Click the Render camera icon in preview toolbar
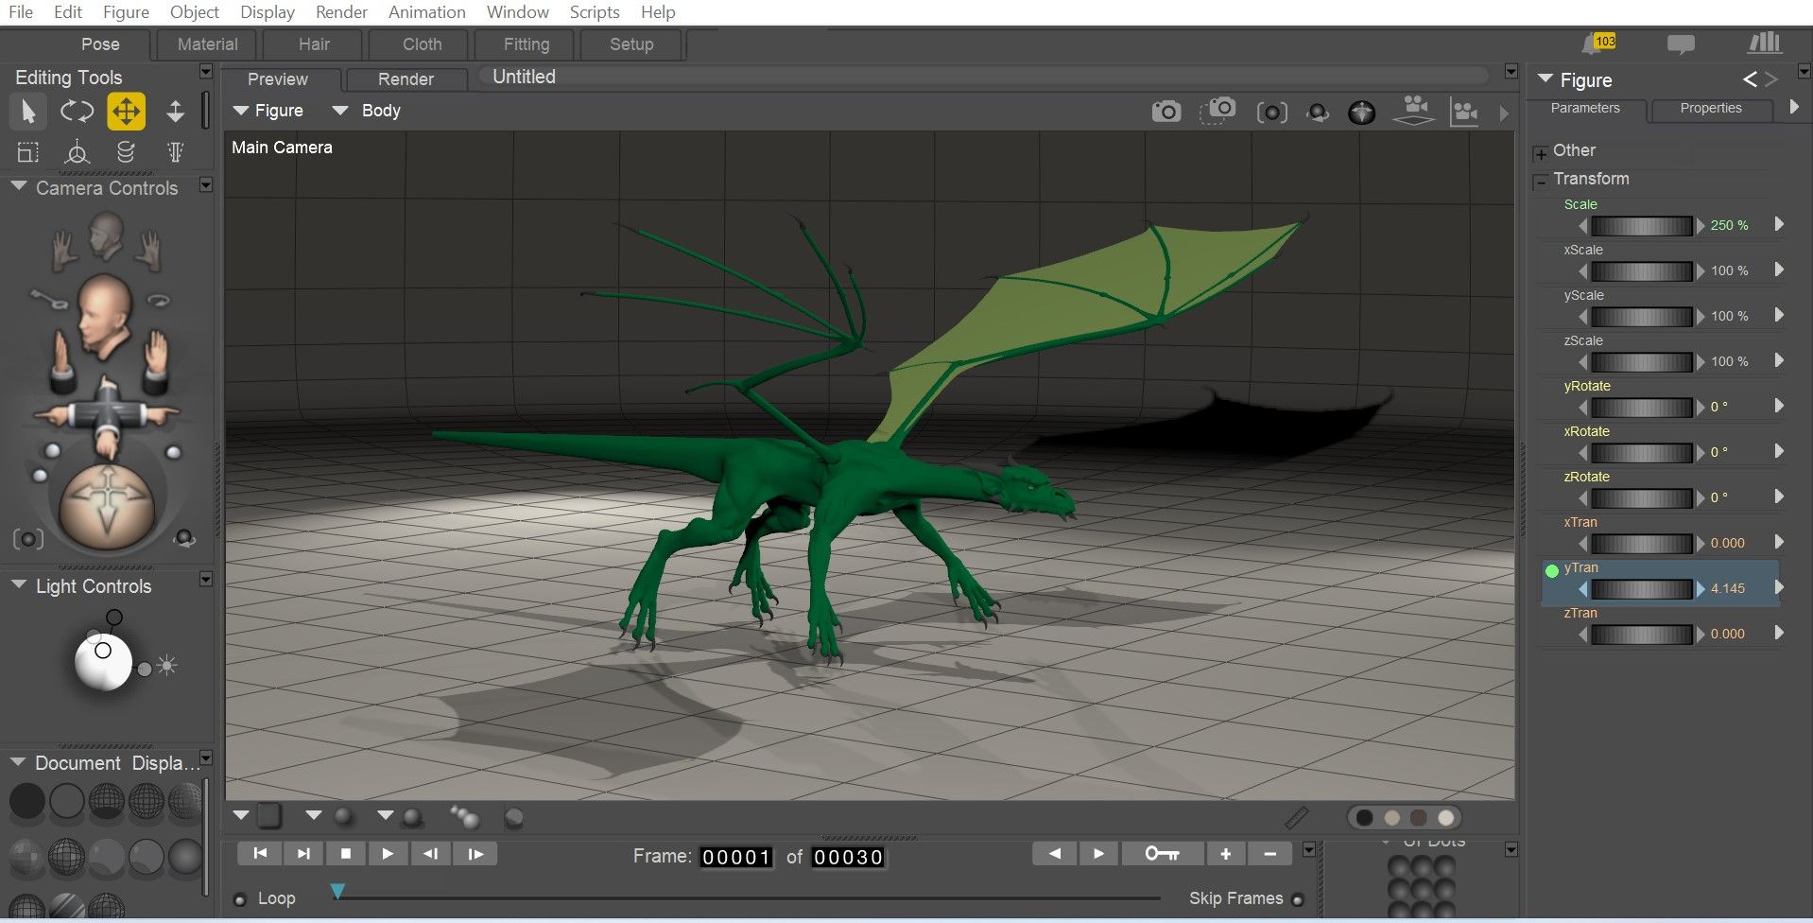 click(1166, 112)
